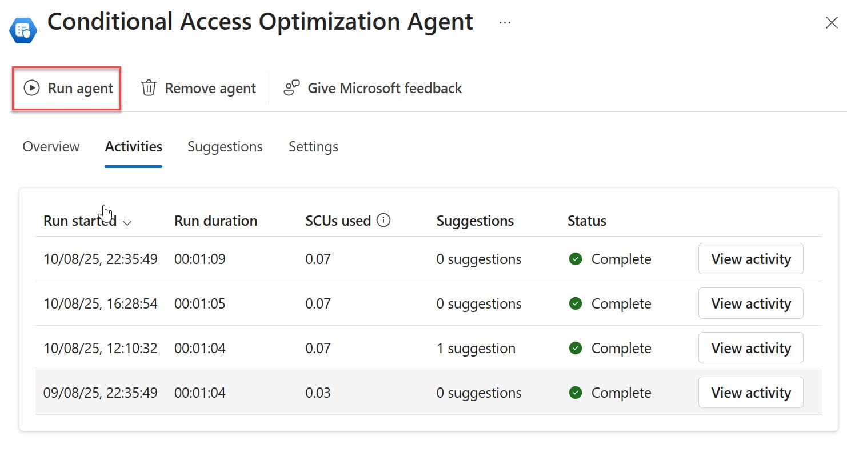Click the Run agent play icon
The height and width of the screenshot is (452, 847).
click(31, 88)
